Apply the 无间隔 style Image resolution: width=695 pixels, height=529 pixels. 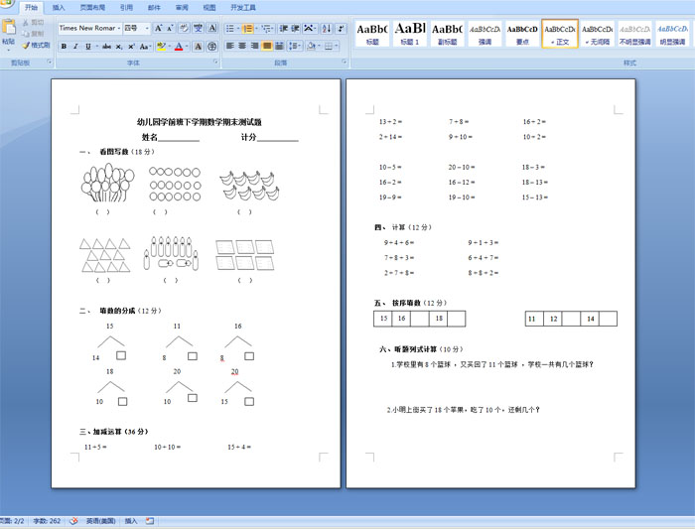click(598, 34)
